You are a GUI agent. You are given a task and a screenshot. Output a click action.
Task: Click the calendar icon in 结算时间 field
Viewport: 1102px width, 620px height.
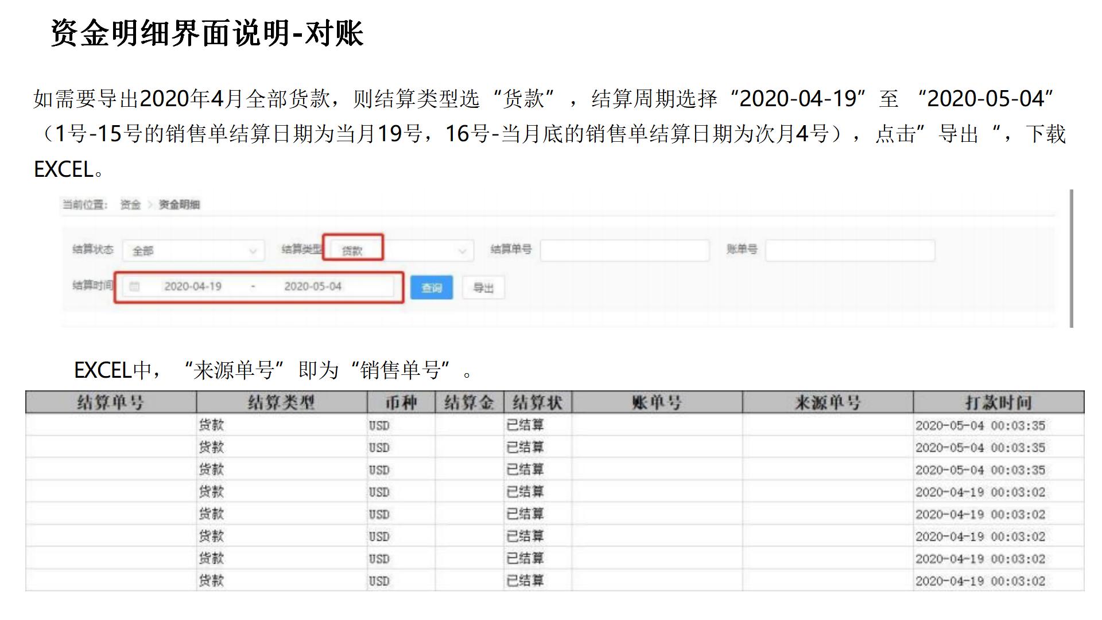[x=134, y=286]
